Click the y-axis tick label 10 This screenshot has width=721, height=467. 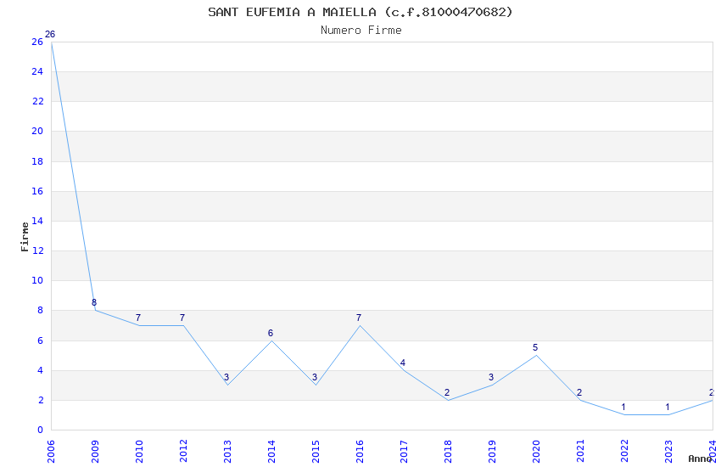[x=37, y=280]
